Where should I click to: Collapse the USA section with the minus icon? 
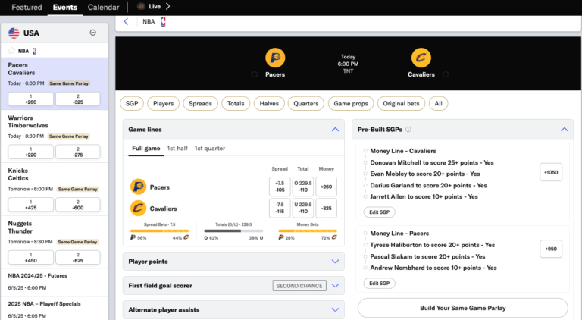(x=92, y=33)
